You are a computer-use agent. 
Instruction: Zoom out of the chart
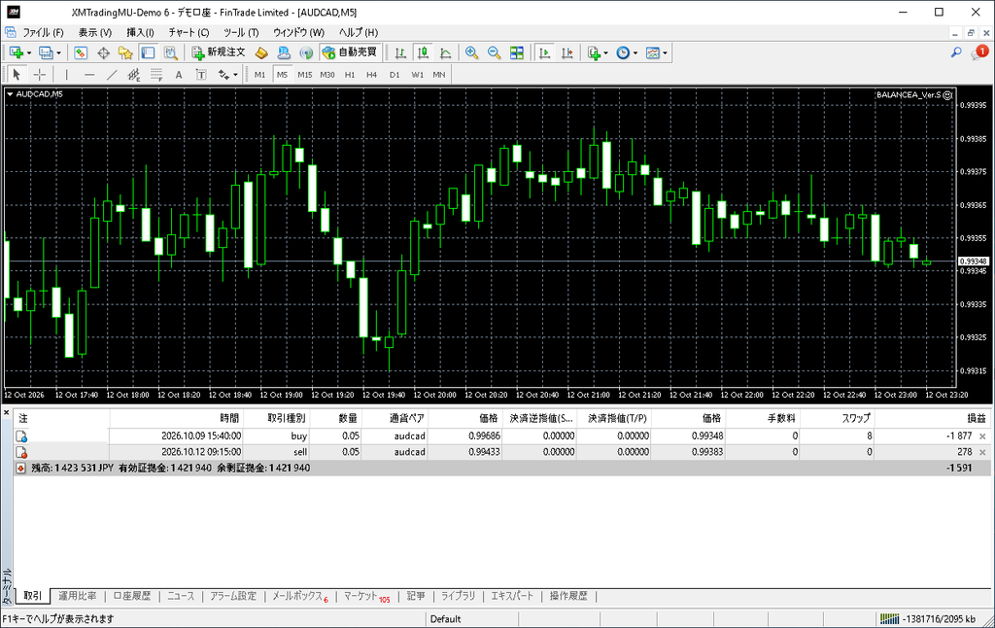click(494, 53)
